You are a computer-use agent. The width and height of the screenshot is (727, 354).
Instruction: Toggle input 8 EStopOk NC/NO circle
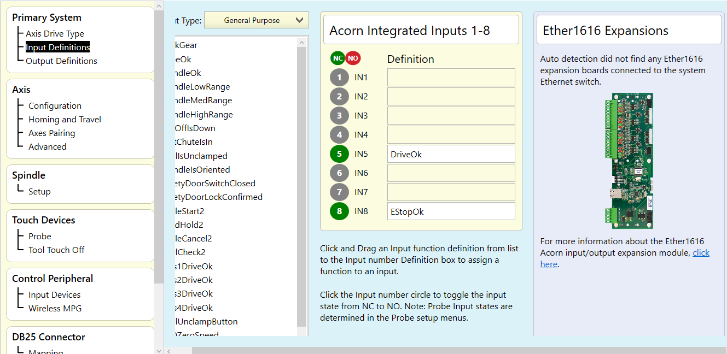tap(339, 211)
